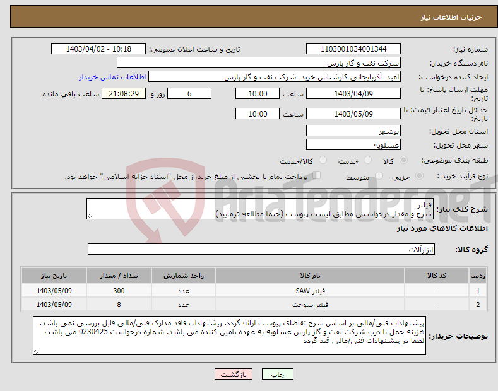Click the شرح کلی نیاز label
This screenshot has height=391, width=498.
point(462,209)
